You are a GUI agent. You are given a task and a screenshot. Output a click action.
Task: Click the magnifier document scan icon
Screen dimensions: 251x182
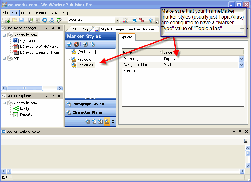[30, 20]
